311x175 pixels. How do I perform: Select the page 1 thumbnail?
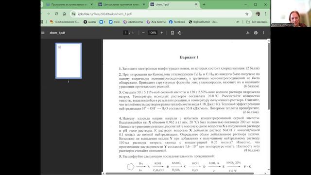click(69, 61)
